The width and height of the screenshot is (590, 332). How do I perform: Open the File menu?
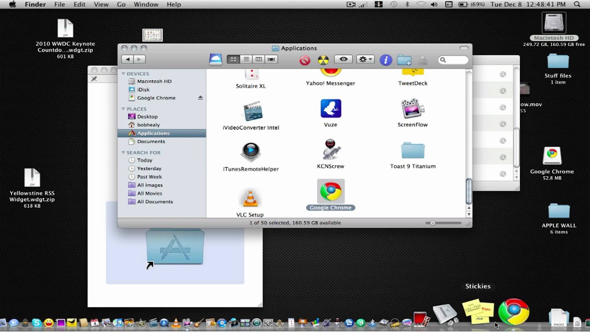(59, 5)
